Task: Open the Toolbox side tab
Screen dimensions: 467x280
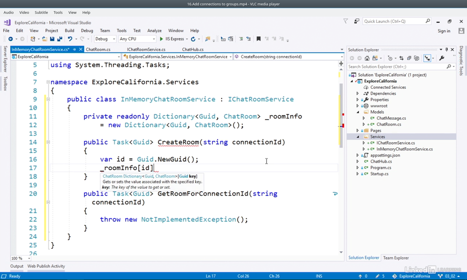Action: pyautogui.click(x=5, y=84)
